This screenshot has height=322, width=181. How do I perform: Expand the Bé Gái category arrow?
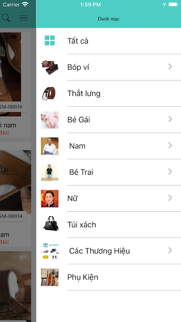pyautogui.click(x=170, y=119)
